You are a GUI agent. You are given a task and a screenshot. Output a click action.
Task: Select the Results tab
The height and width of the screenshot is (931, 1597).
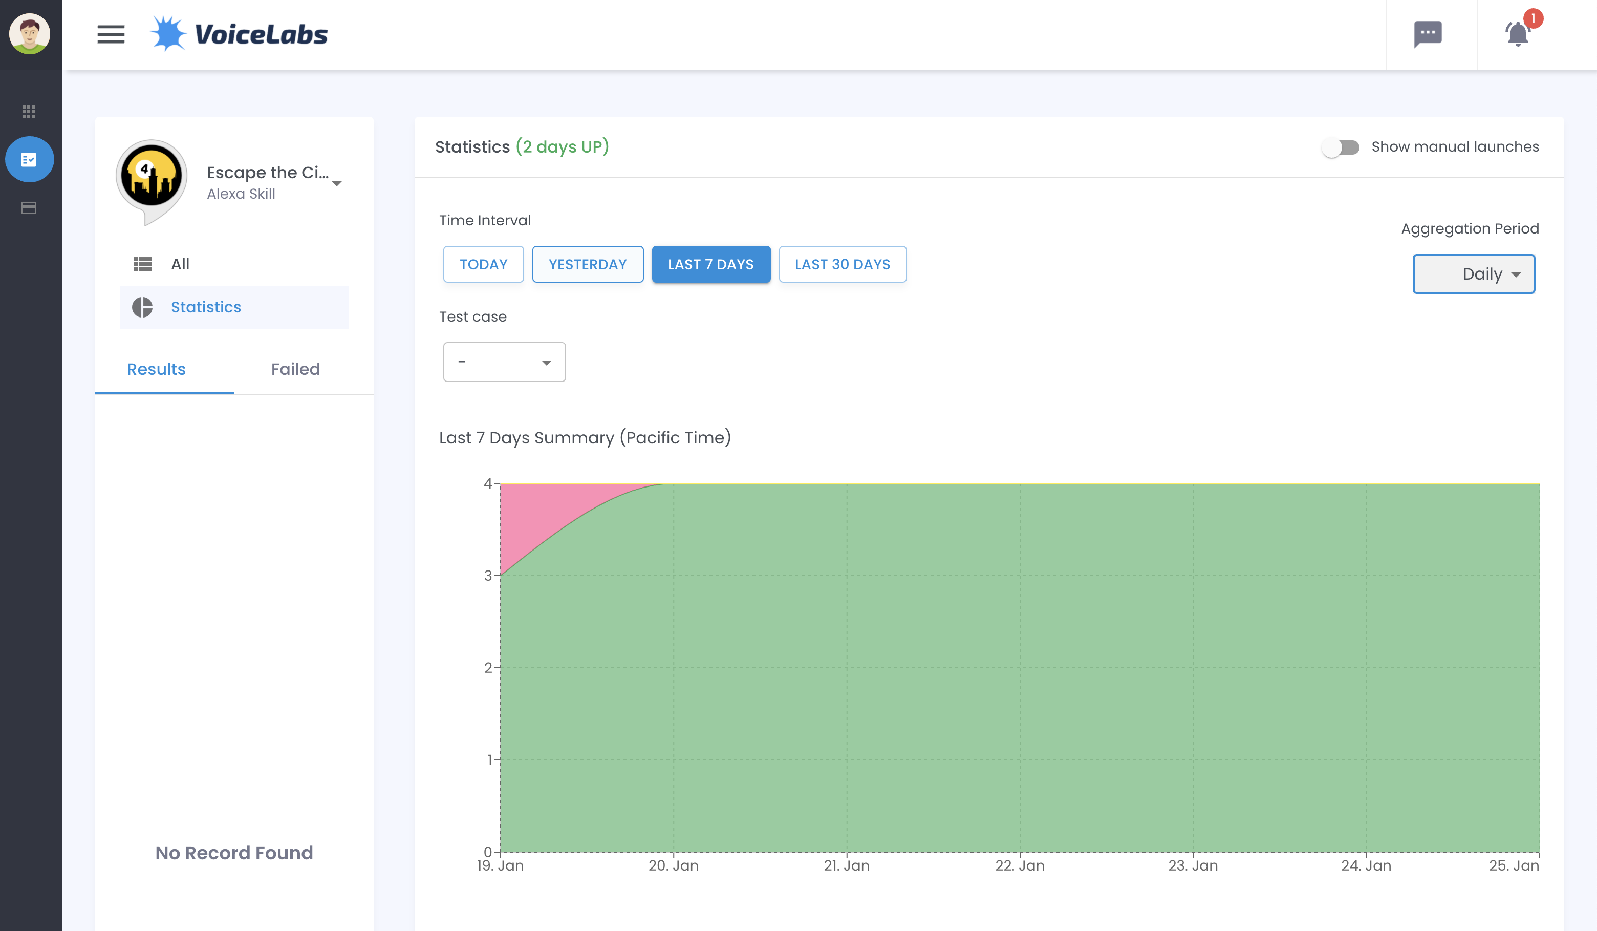pyautogui.click(x=157, y=369)
